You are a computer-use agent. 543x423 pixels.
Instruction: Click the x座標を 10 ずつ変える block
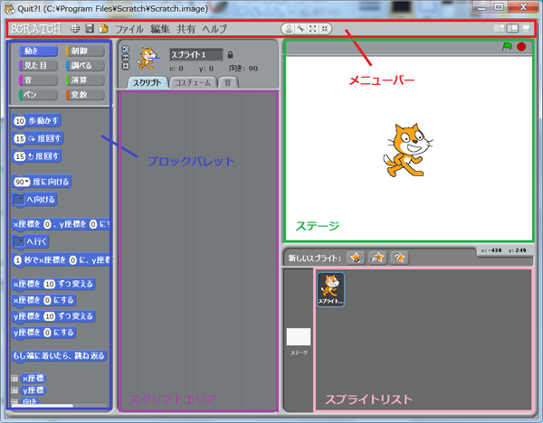coord(53,284)
